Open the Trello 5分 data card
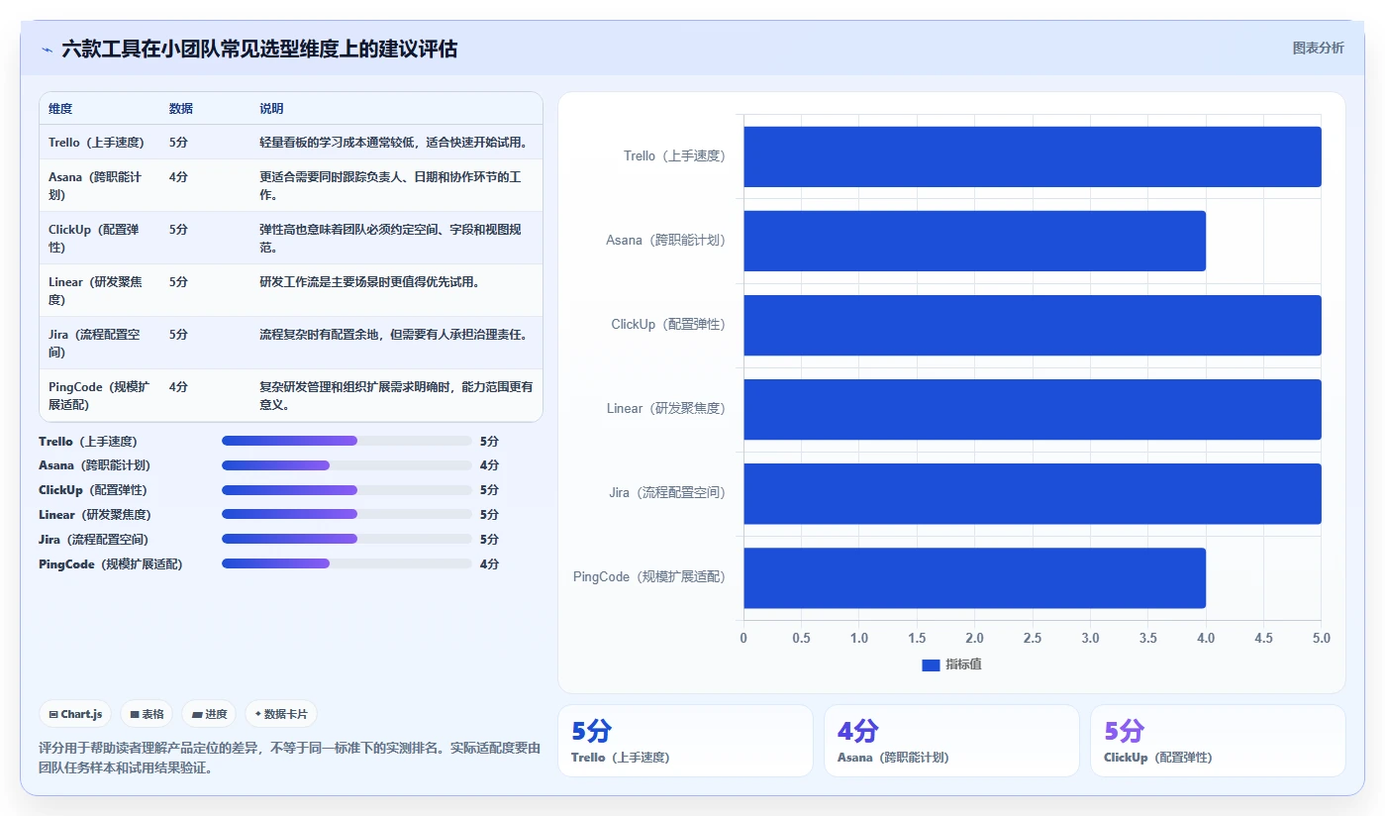 tap(685, 741)
